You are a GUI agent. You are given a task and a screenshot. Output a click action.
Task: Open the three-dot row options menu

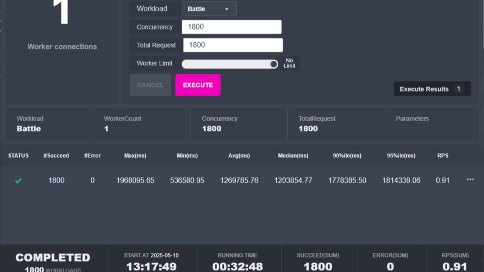[470, 179]
